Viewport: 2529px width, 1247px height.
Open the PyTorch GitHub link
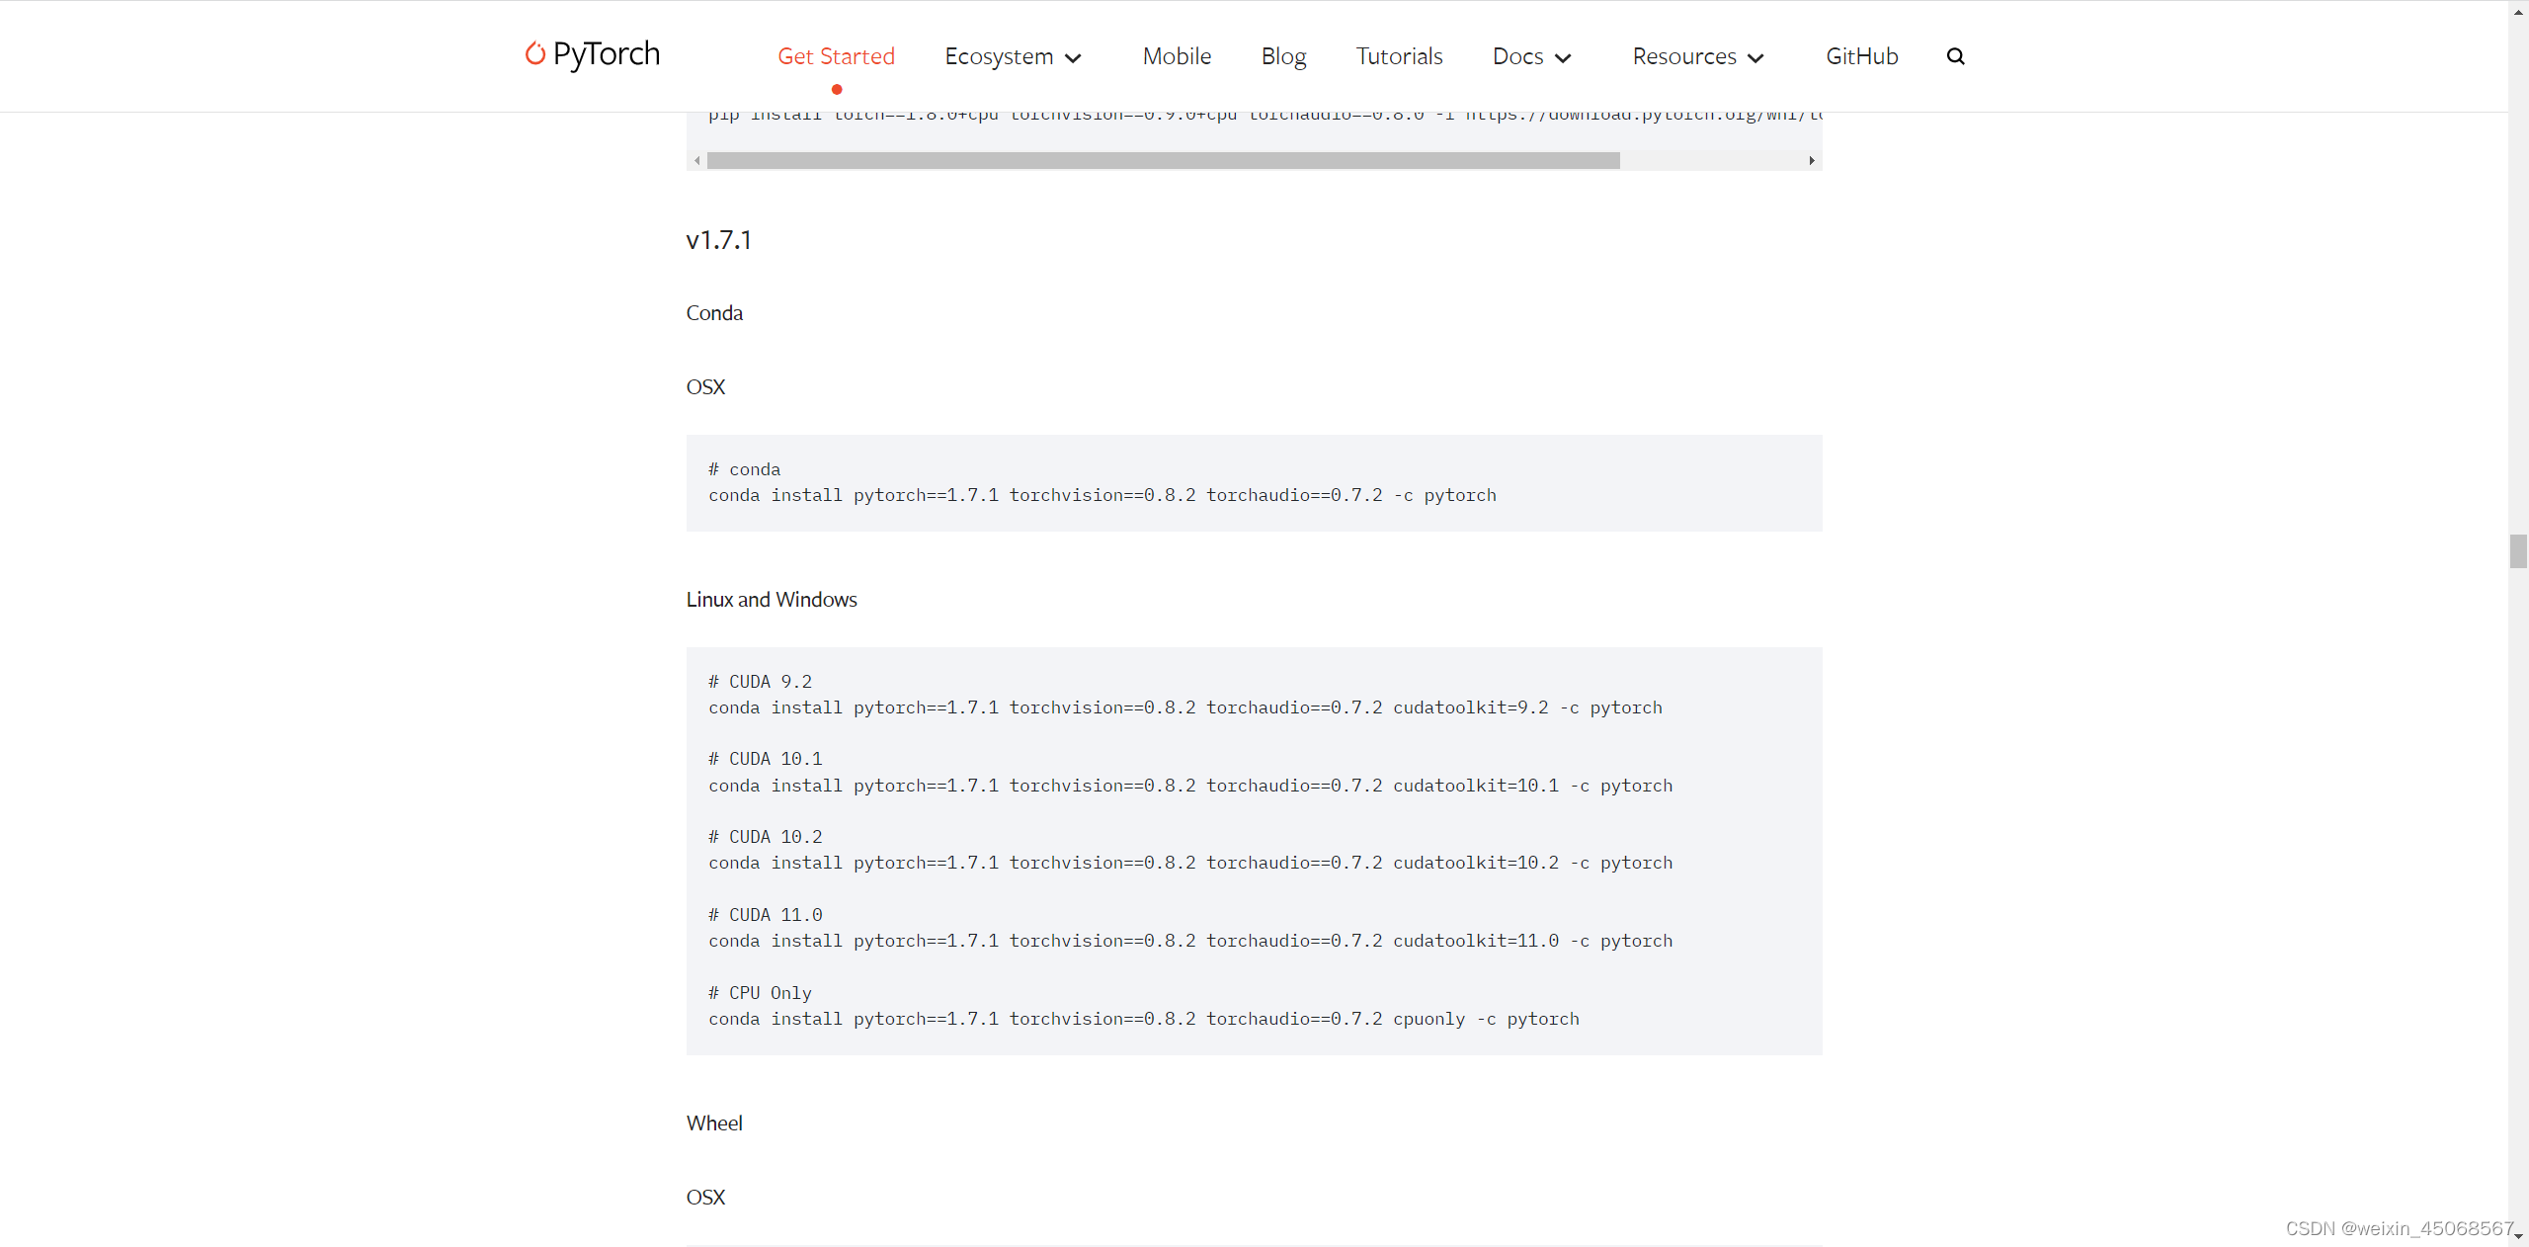tap(1861, 56)
